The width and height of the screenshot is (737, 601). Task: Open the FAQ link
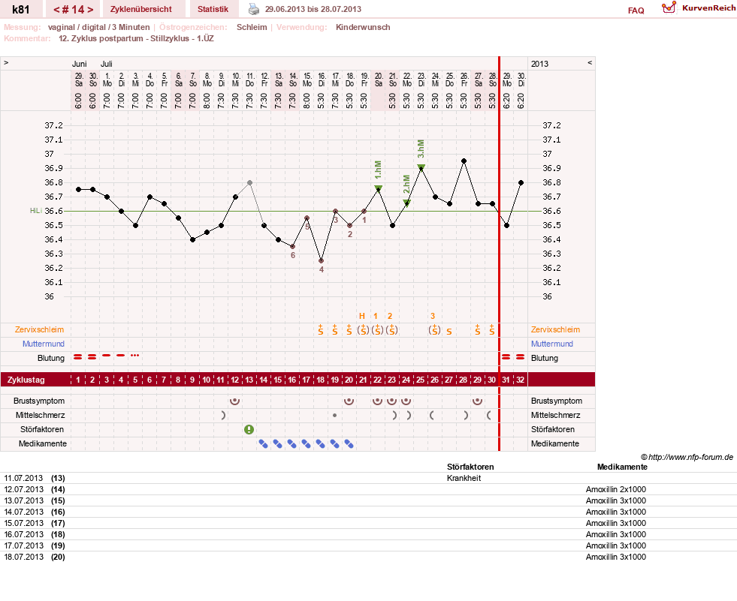[636, 11]
